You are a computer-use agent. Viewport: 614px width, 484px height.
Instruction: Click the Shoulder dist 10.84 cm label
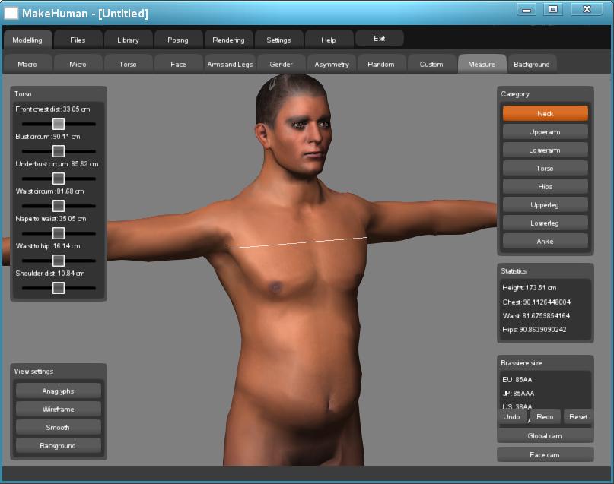[x=50, y=273]
